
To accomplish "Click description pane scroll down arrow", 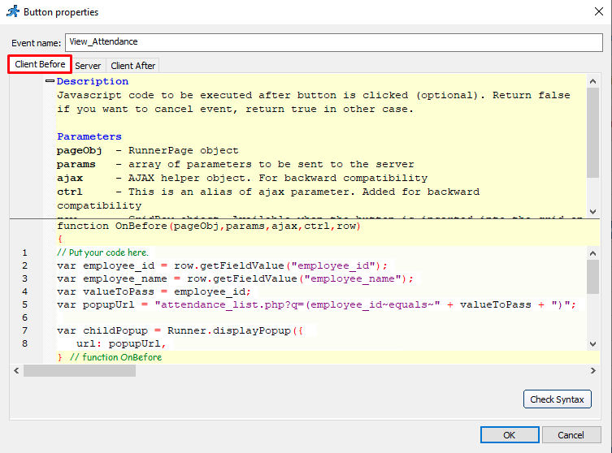I will click(x=592, y=211).
